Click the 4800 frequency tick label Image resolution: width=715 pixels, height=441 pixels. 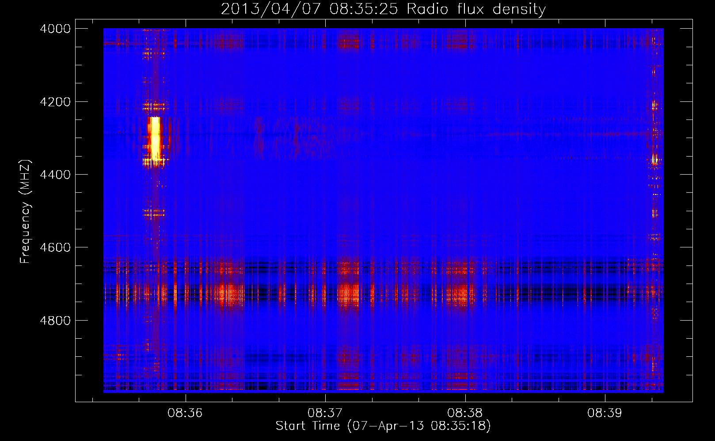click(x=55, y=321)
